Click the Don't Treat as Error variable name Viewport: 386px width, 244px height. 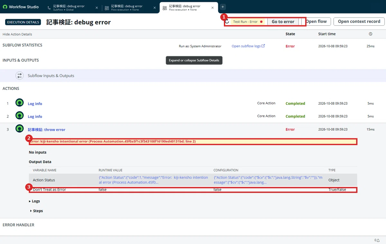(49, 190)
